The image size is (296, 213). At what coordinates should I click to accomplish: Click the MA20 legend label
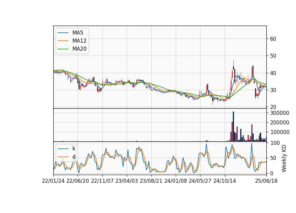(79, 49)
